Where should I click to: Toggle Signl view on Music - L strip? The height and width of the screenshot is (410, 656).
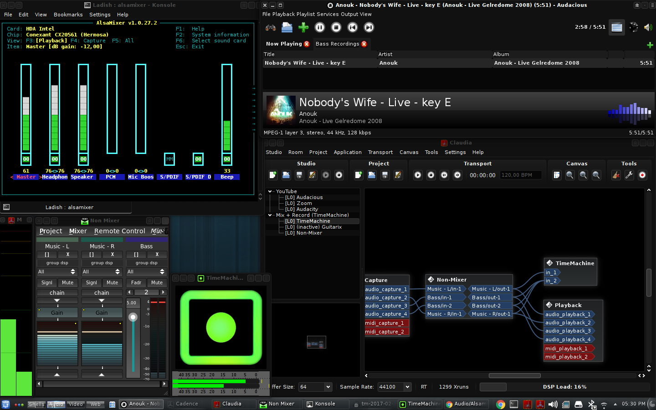[47, 283]
